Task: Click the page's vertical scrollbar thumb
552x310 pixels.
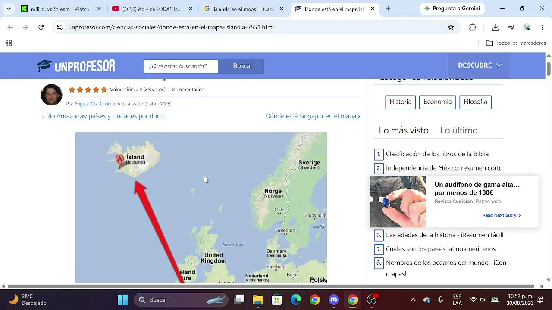Action: 549,68
